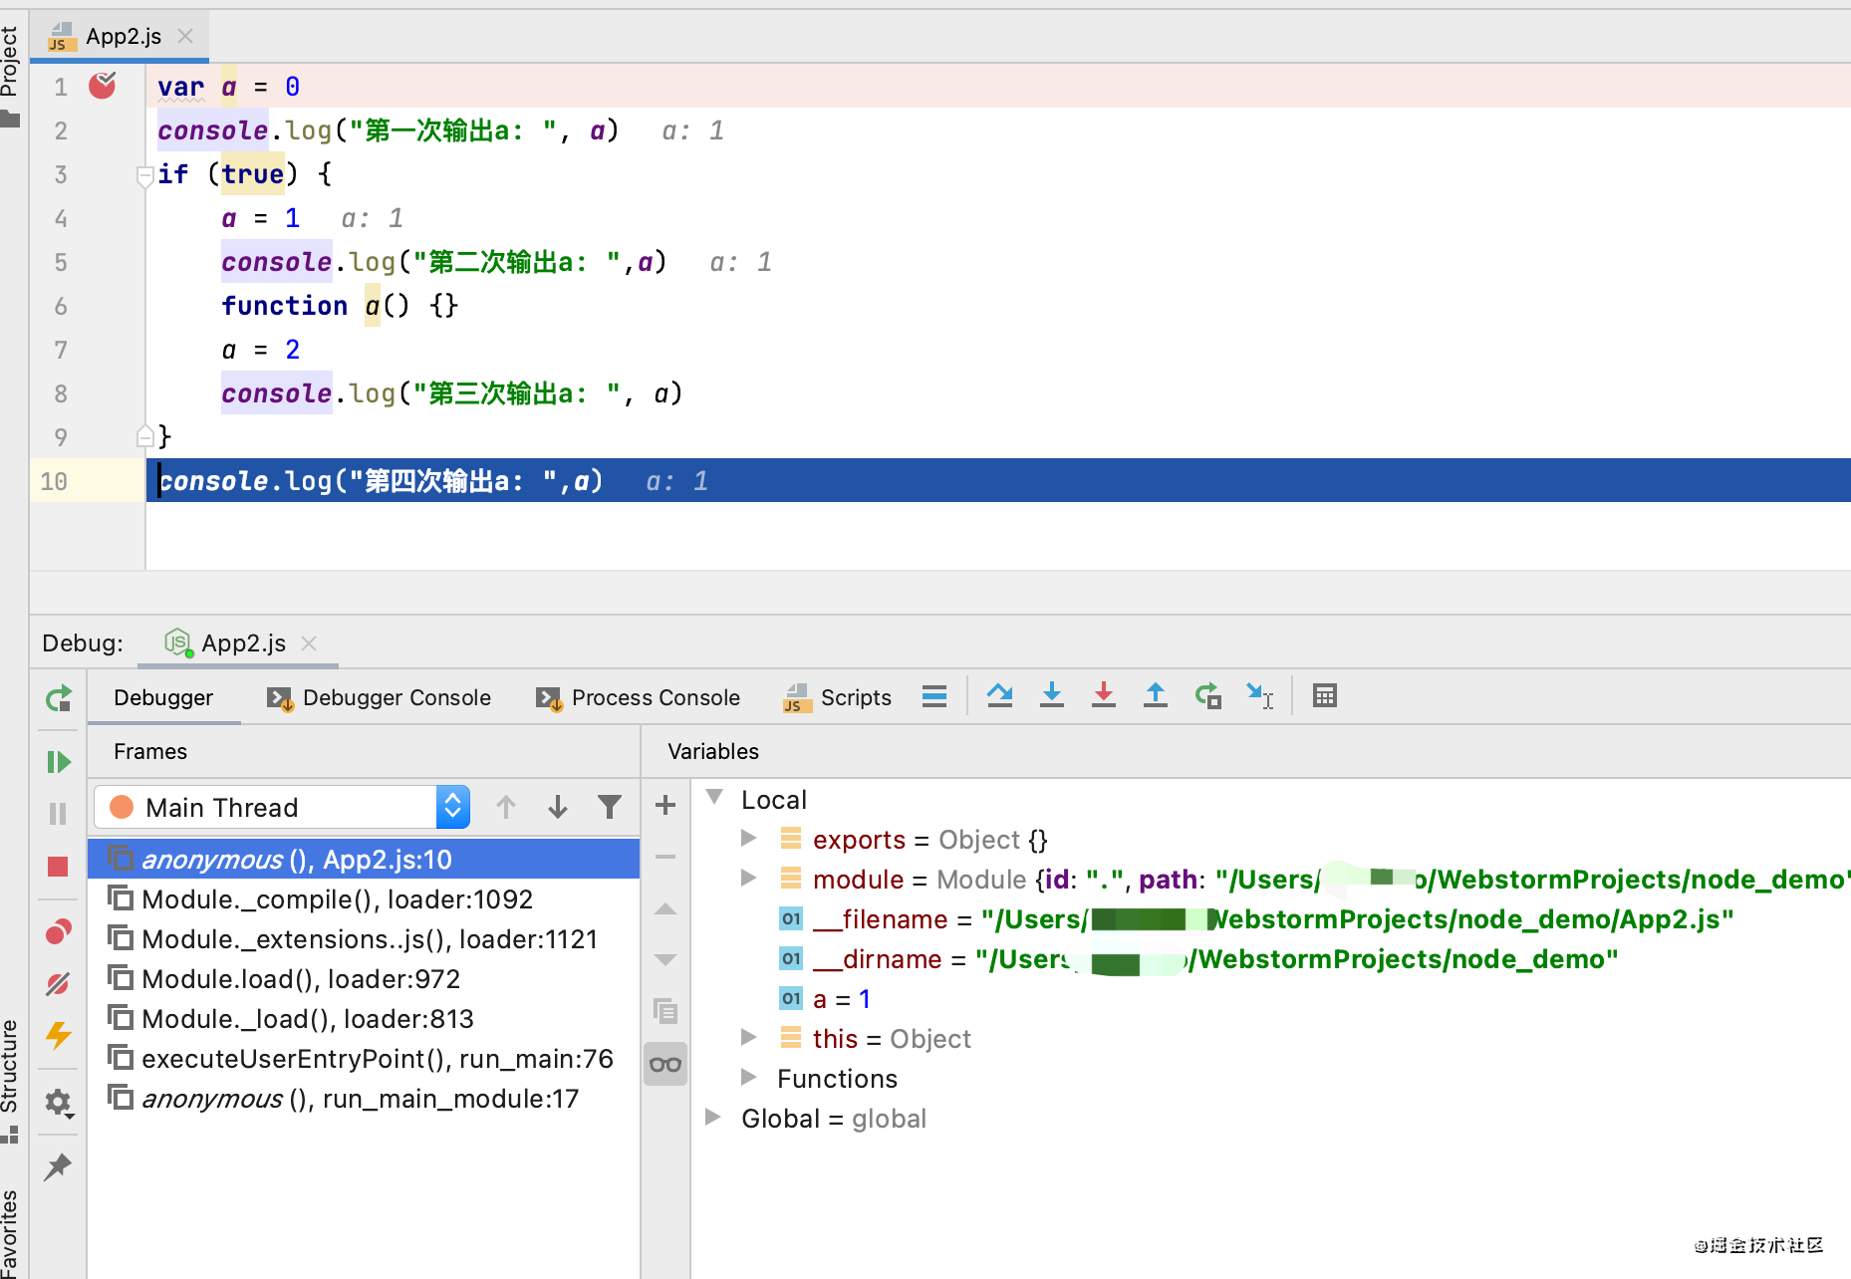The width and height of the screenshot is (1851, 1279).
Task: Click the Run to Cursor icon
Action: pyautogui.click(x=1259, y=695)
